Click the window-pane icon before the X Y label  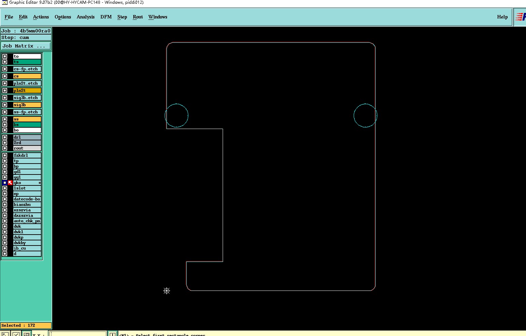(x=27, y=334)
